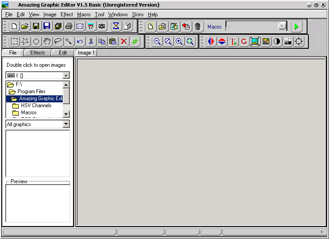Select the magic wand tool
329x239 pixels.
pyautogui.click(x=69, y=41)
